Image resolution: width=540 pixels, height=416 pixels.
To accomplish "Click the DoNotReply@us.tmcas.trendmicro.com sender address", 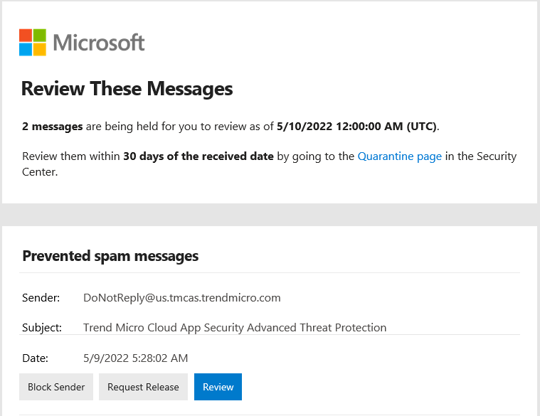I will pos(182,298).
